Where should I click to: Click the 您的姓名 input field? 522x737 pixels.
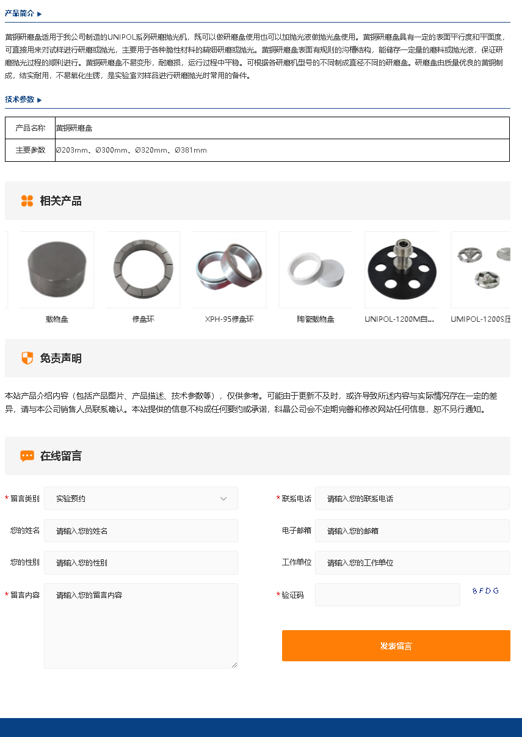coord(141,531)
